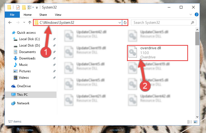This screenshot has height=133, width=206.
Task: Switch to details view layout icon
Action: point(190,122)
